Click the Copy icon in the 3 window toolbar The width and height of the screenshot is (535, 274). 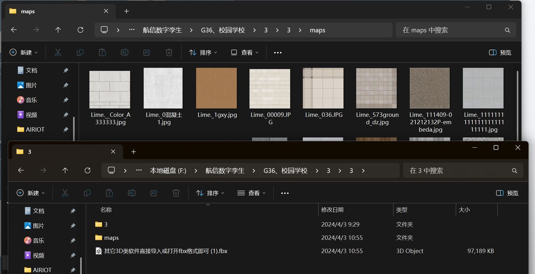(x=87, y=193)
